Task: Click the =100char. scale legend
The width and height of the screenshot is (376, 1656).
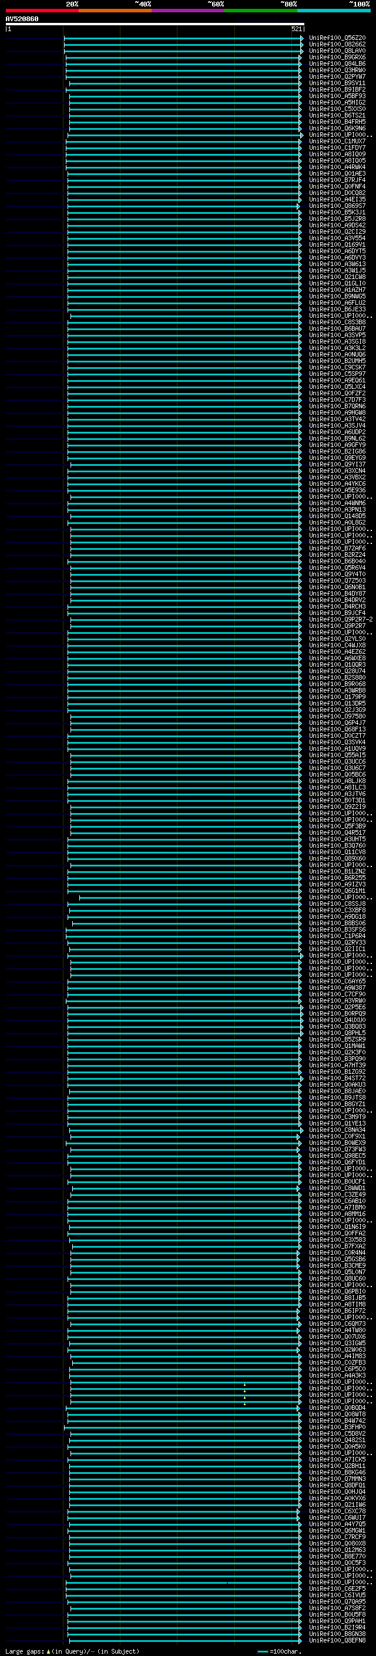Action: (x=279, y=1651)
